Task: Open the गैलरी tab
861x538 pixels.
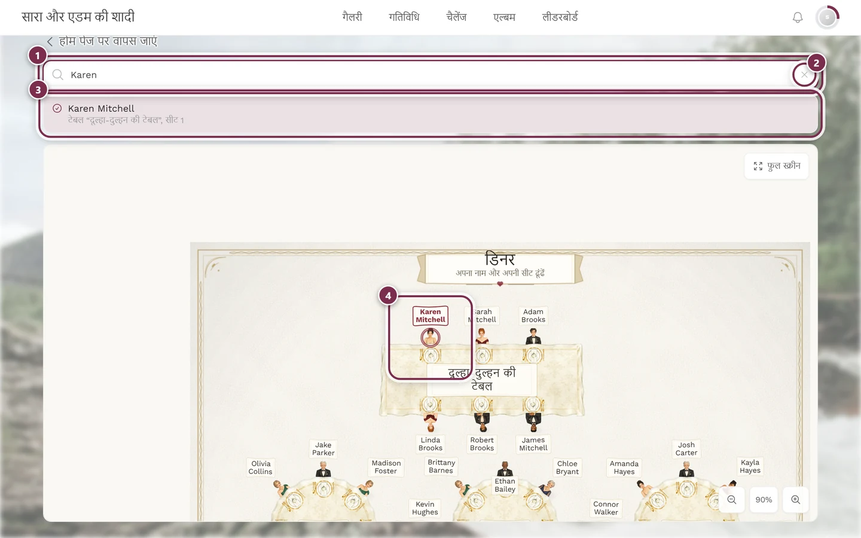Action: click(352, 17)
